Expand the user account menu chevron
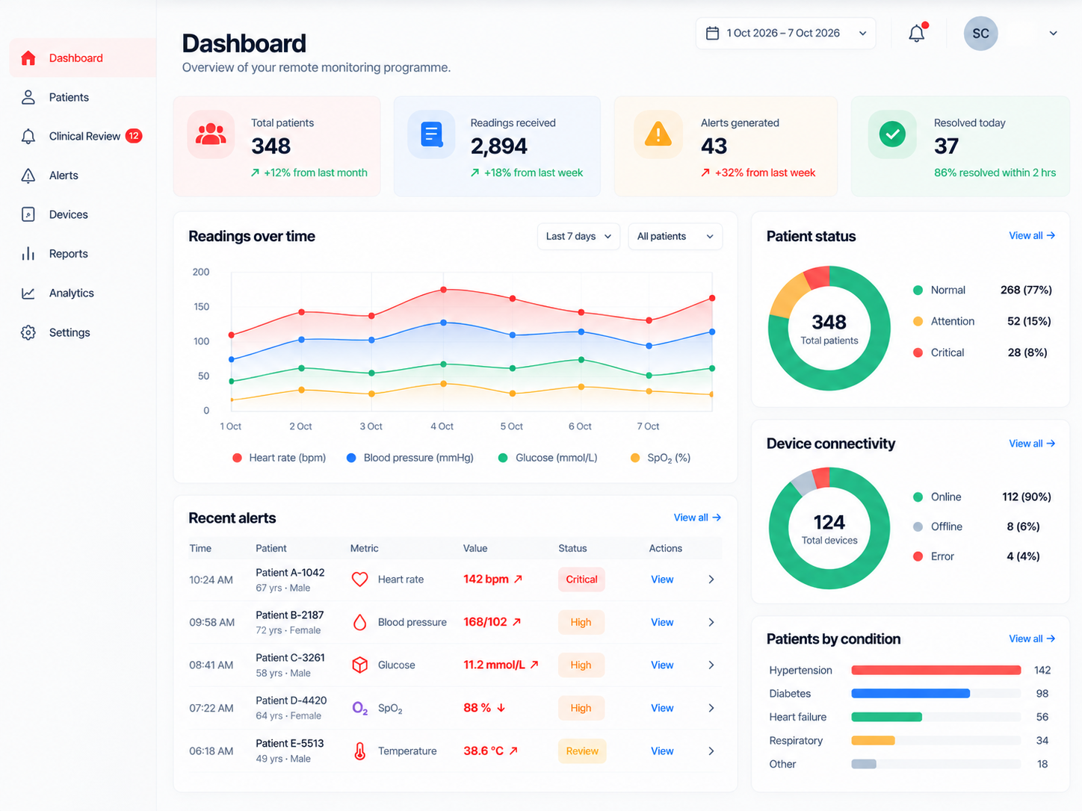 (x=1053, y=34)
